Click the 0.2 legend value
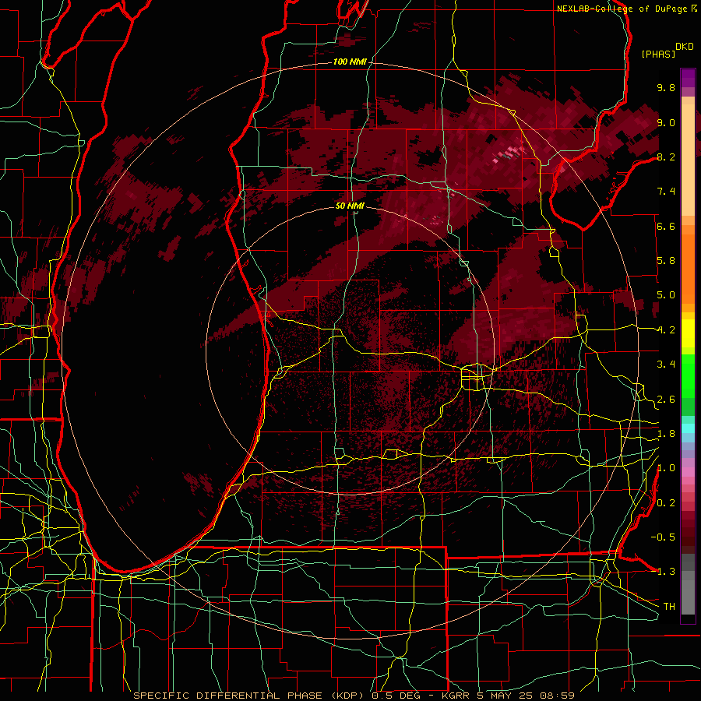Viewport: 701px width, 701px height. coord(666,503)
